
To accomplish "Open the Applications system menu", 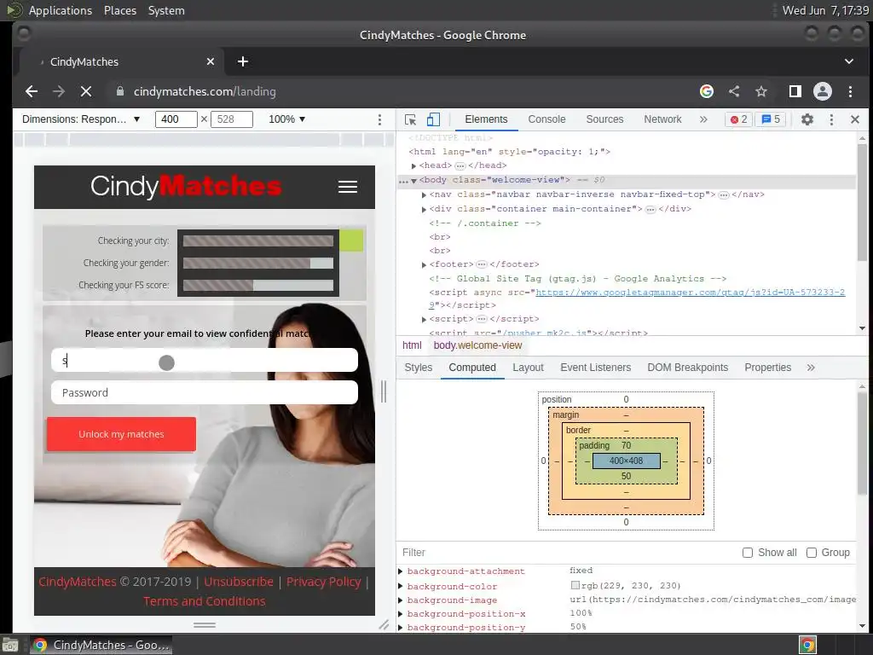I will tap(61, 10).
